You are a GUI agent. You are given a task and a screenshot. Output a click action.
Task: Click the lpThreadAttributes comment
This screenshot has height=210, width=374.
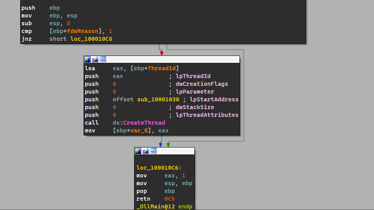click(x=207, y=115)
